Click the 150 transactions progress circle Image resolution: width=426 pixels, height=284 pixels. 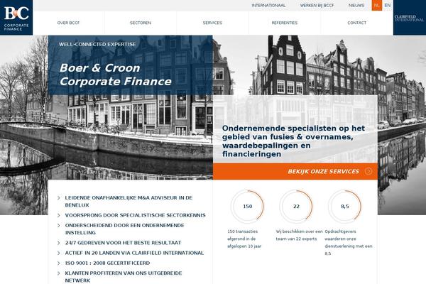(x=247, y=207)
